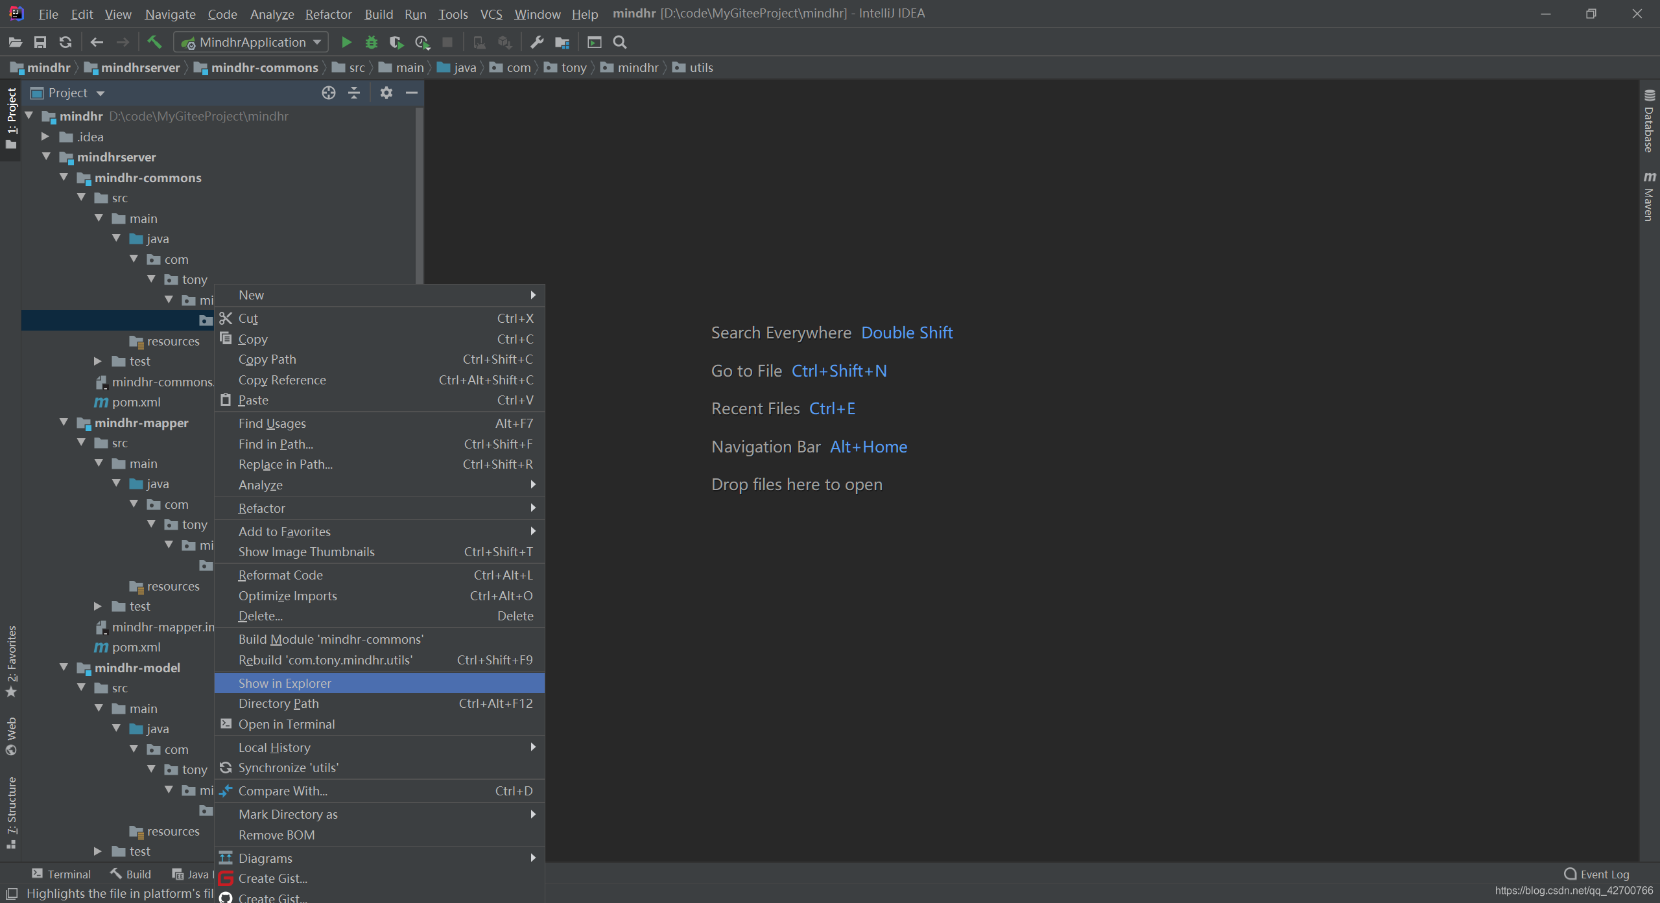This screenshot has height=903, width=1660.
Task: Click the Build Project hammer icon
Action: (154, 42)
